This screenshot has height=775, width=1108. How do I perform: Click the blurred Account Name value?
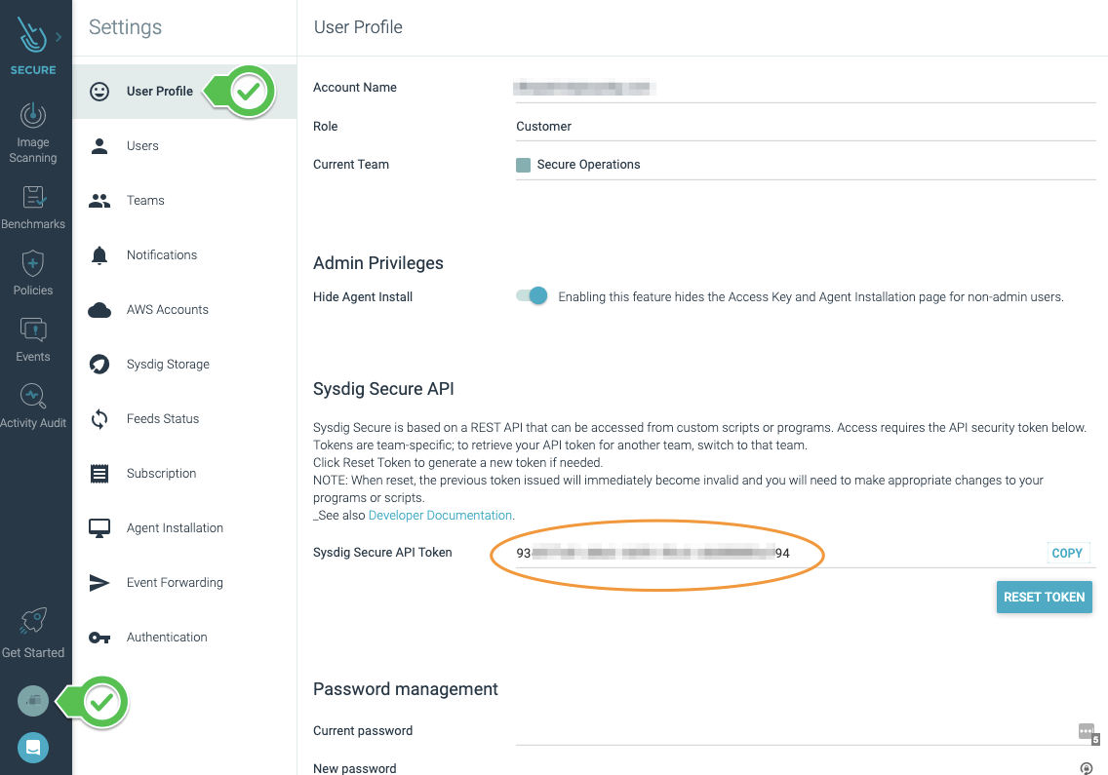click(x=584, y=89)
